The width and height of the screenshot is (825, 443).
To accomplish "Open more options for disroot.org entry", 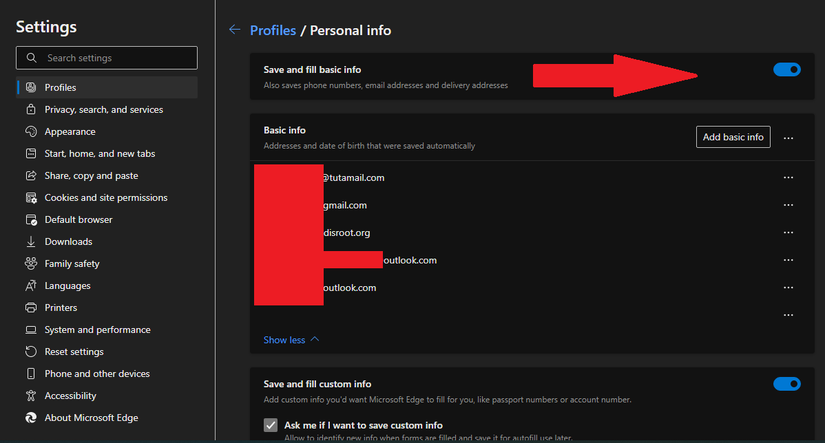I will click(x=789, y=233).
